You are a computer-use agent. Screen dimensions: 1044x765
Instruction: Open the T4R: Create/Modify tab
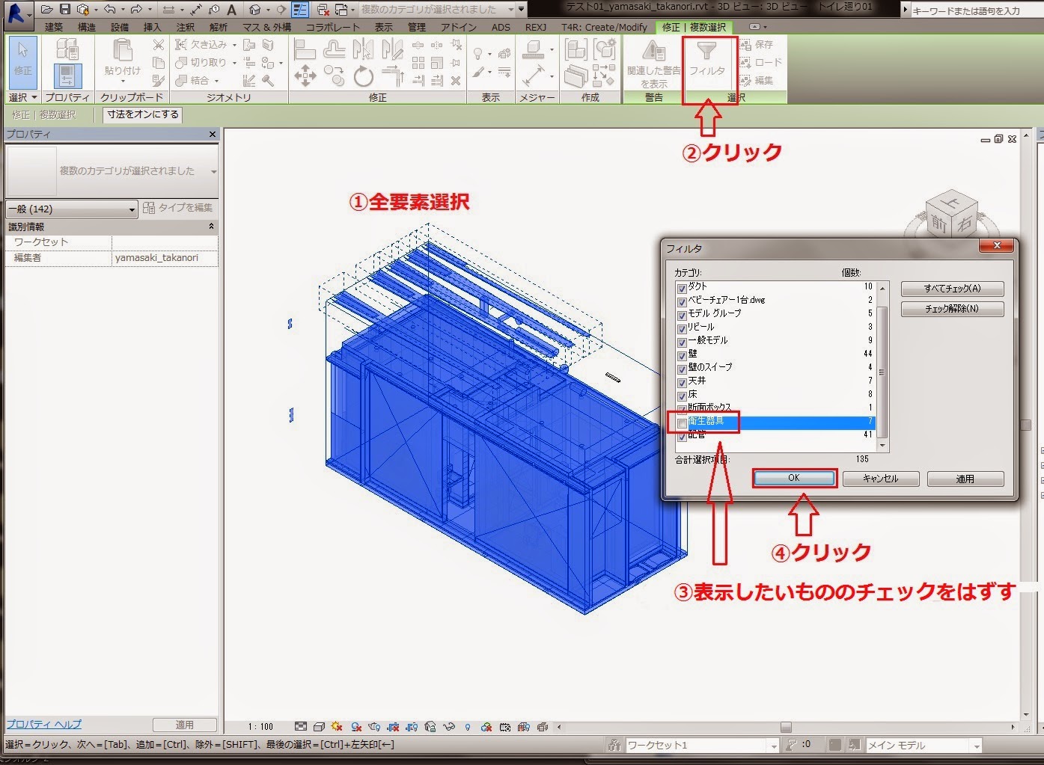604,27
